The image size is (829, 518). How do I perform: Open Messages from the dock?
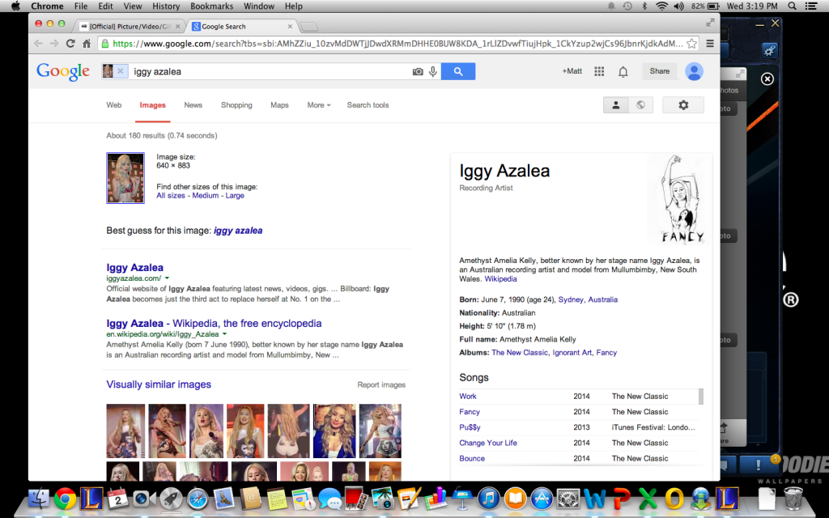click(330, 499)
